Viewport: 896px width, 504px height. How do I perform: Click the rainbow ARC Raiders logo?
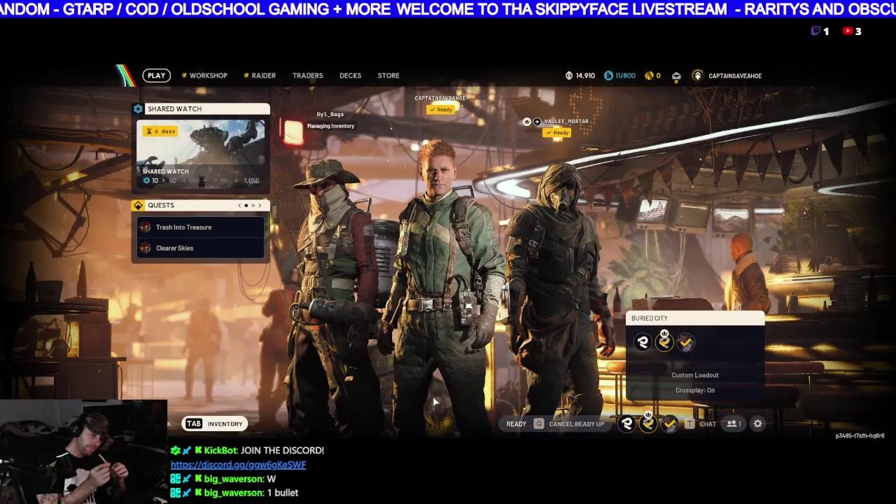tap(126, 76)
